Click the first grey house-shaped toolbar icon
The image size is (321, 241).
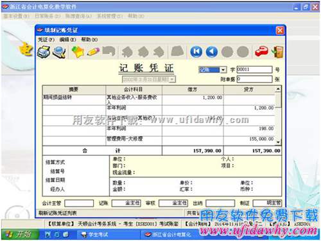[x=127, y=52]
